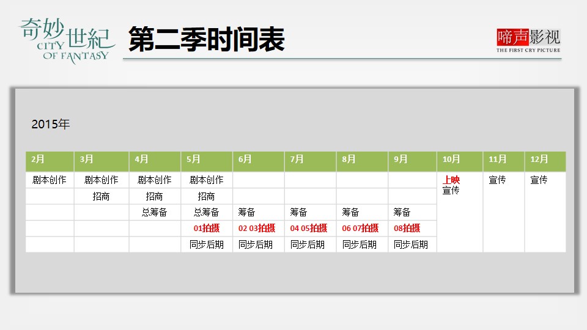
Task: Select 筹备 cell in the 8月 column
Action: coord(362,212)
